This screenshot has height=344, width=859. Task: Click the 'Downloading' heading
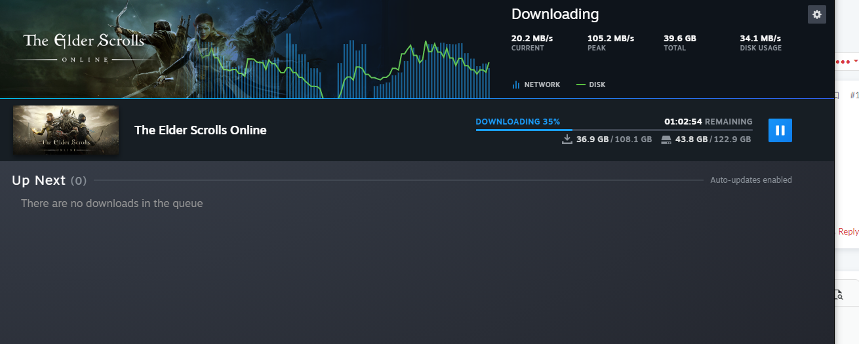(x=555, y=14)
